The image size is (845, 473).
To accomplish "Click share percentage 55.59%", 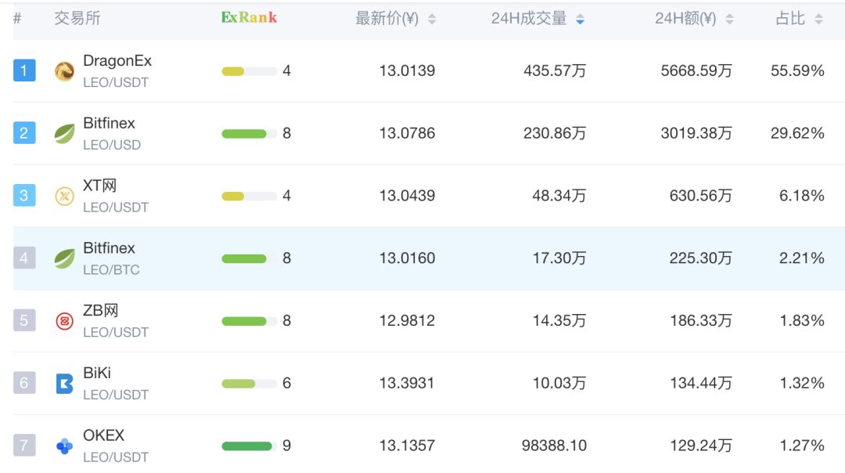I will click(x=797, y=70).
